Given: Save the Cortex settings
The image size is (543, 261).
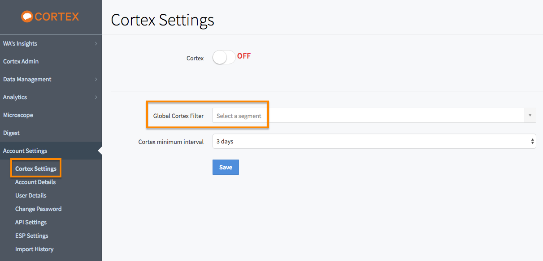Looking at the screenshot, I should pyautogui.click(x=226, y=167).
